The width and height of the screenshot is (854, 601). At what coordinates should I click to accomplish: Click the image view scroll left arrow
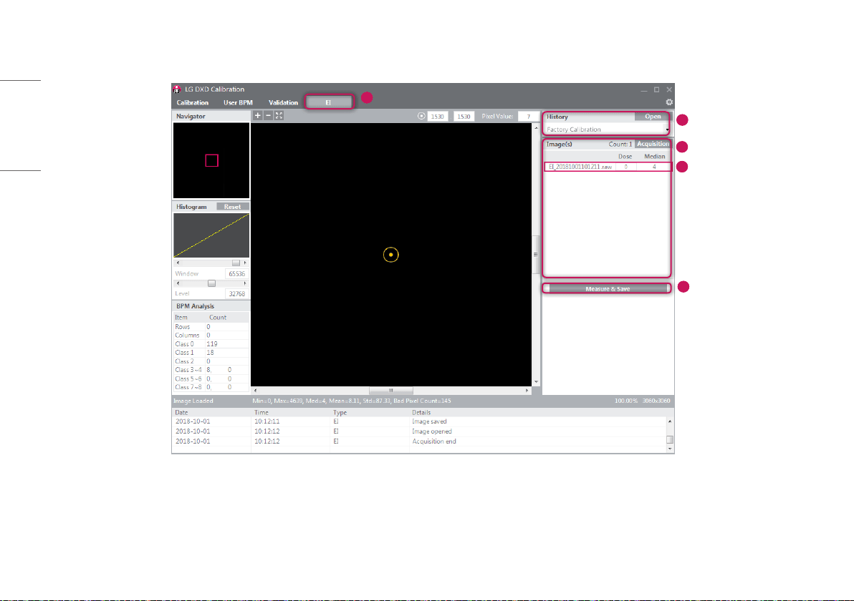[256, 391]
